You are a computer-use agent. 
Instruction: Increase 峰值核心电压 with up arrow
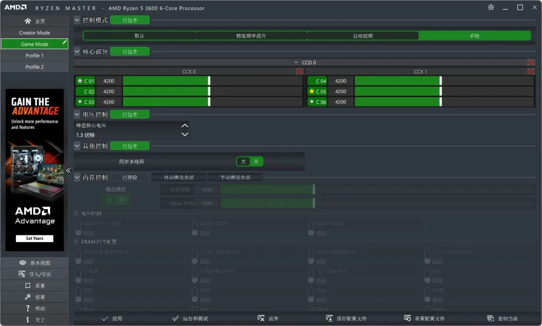pos(185,125)
